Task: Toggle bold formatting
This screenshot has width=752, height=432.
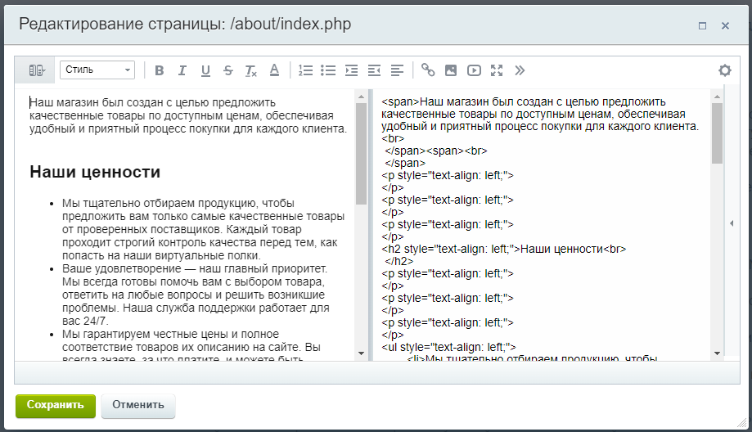Action: pos(160,70)
